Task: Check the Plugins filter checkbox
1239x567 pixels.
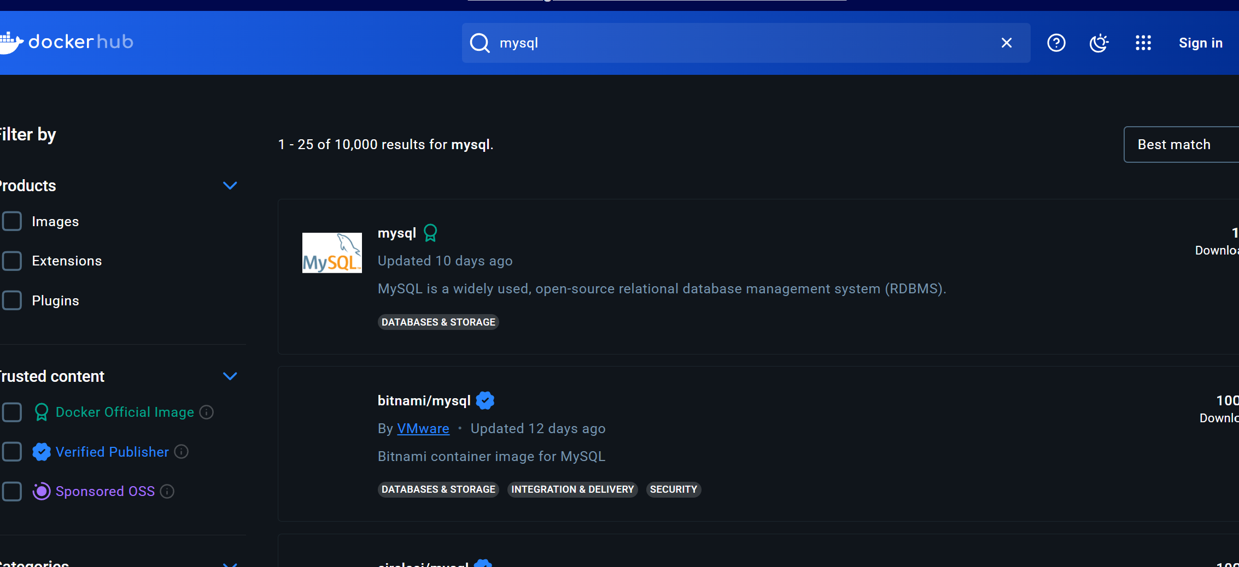Action: pyautogui.click(x=12, y=300)
